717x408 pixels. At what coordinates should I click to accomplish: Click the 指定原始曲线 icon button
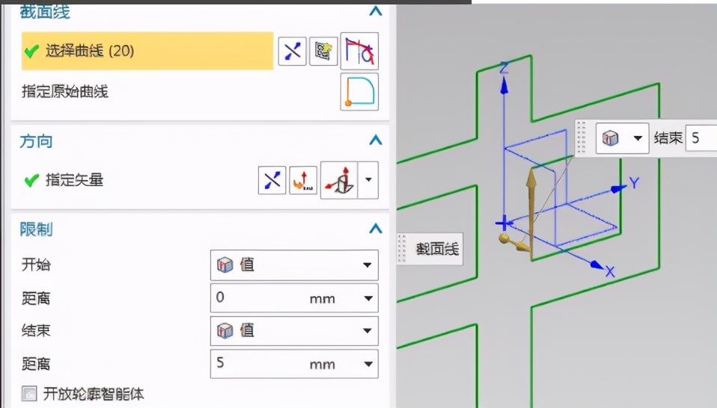359,91
